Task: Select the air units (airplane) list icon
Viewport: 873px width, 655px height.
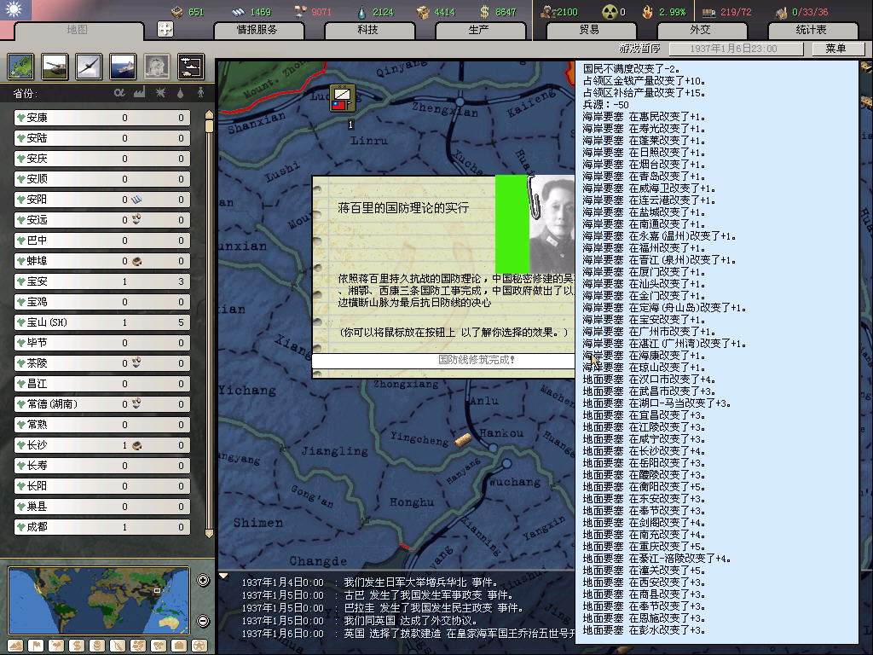Action: 89,66
